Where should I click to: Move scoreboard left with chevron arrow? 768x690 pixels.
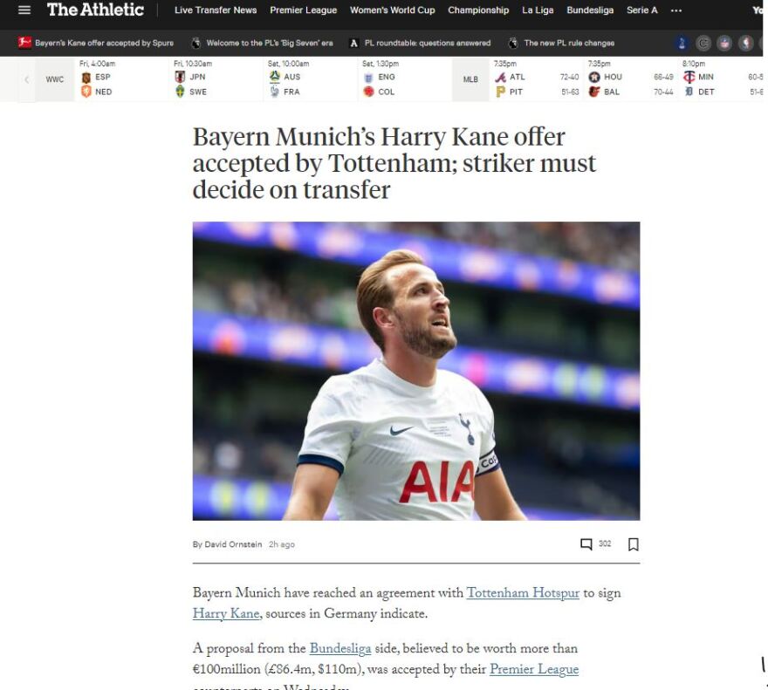click(x=27, y=79)
